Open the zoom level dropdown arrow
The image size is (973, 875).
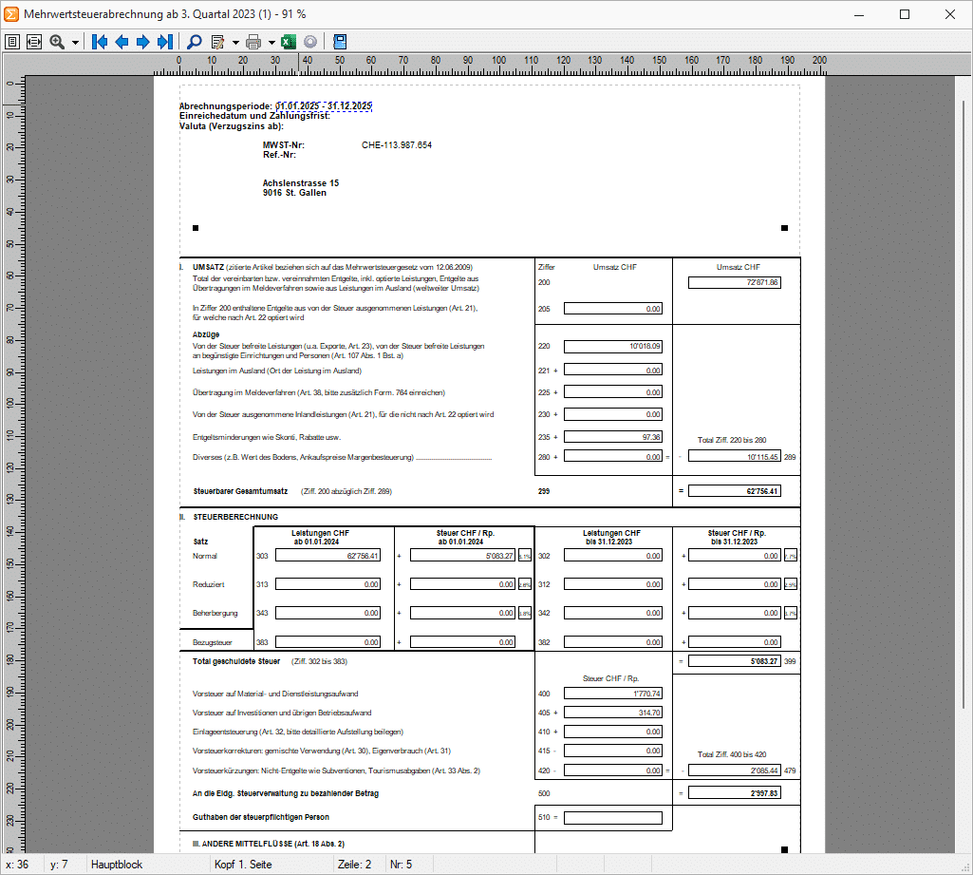[75, 42]
